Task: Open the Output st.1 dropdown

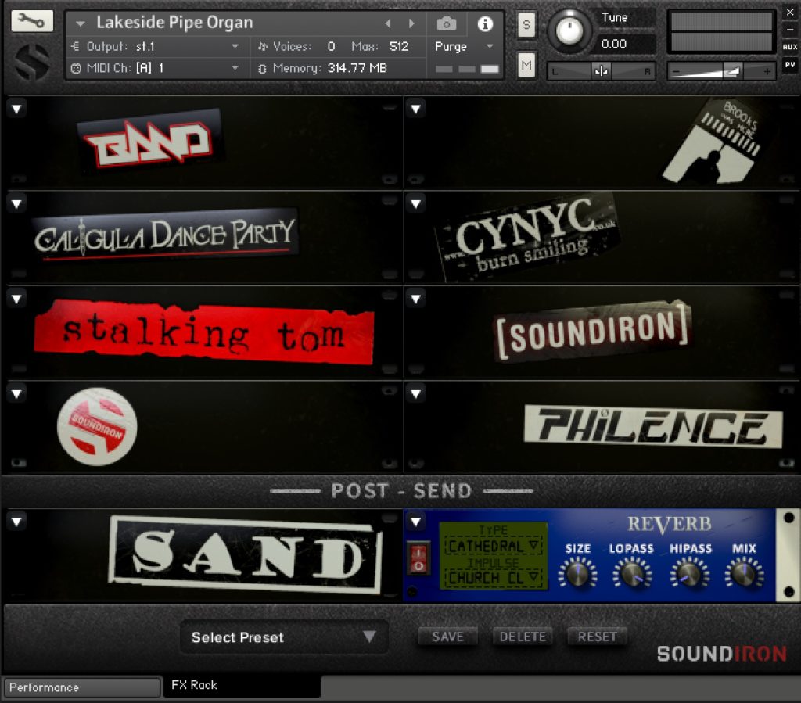Action: click(x=159, y=46)
